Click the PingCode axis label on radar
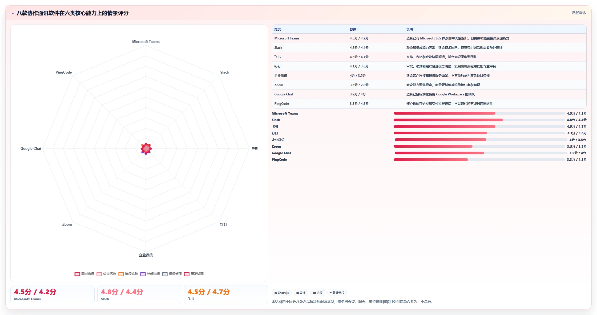 tap(63, 72)
